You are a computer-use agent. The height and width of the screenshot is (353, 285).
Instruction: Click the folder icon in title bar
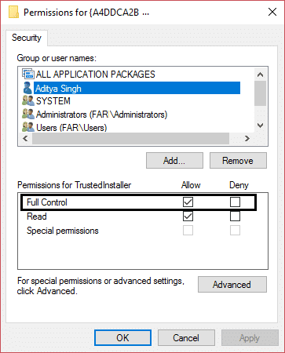13,12
